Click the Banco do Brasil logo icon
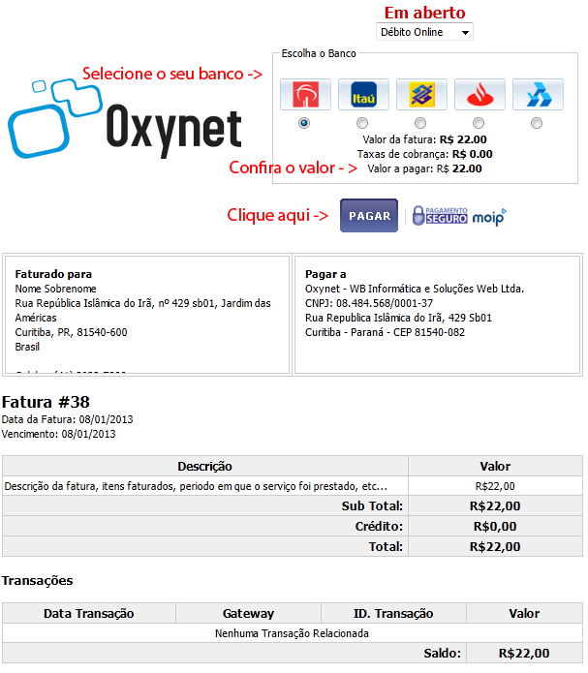Screen dimensions: 588x673 click(x=421, y=95)
